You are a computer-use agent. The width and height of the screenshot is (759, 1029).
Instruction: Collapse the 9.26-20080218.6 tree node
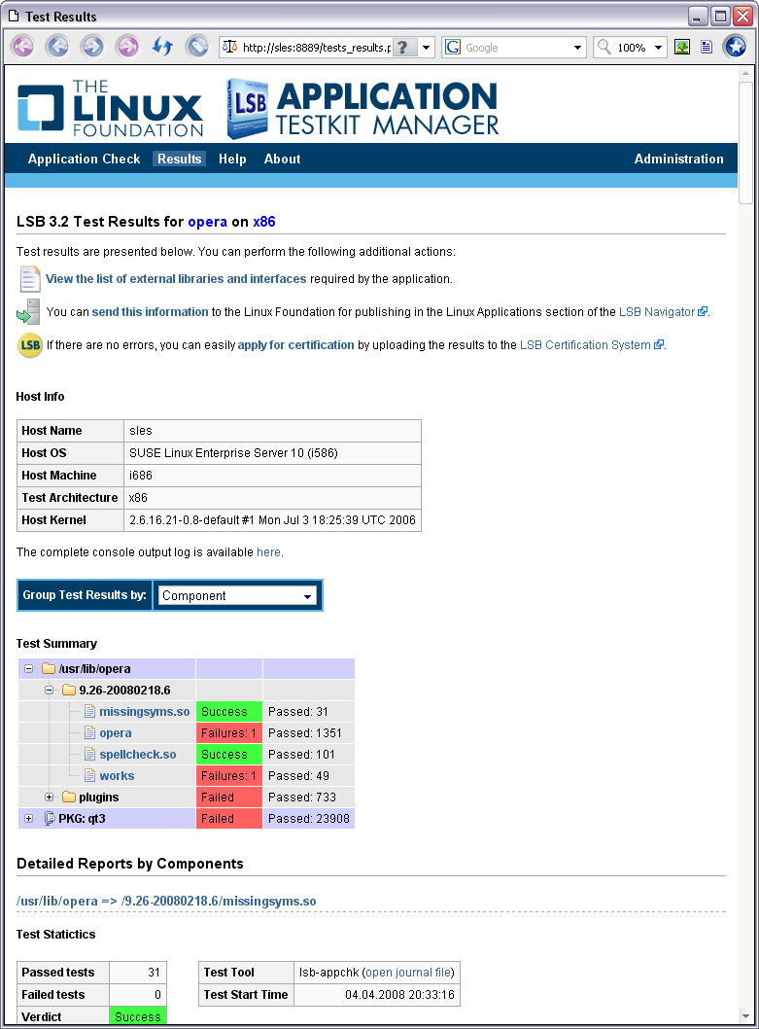[x=49, y=691]
